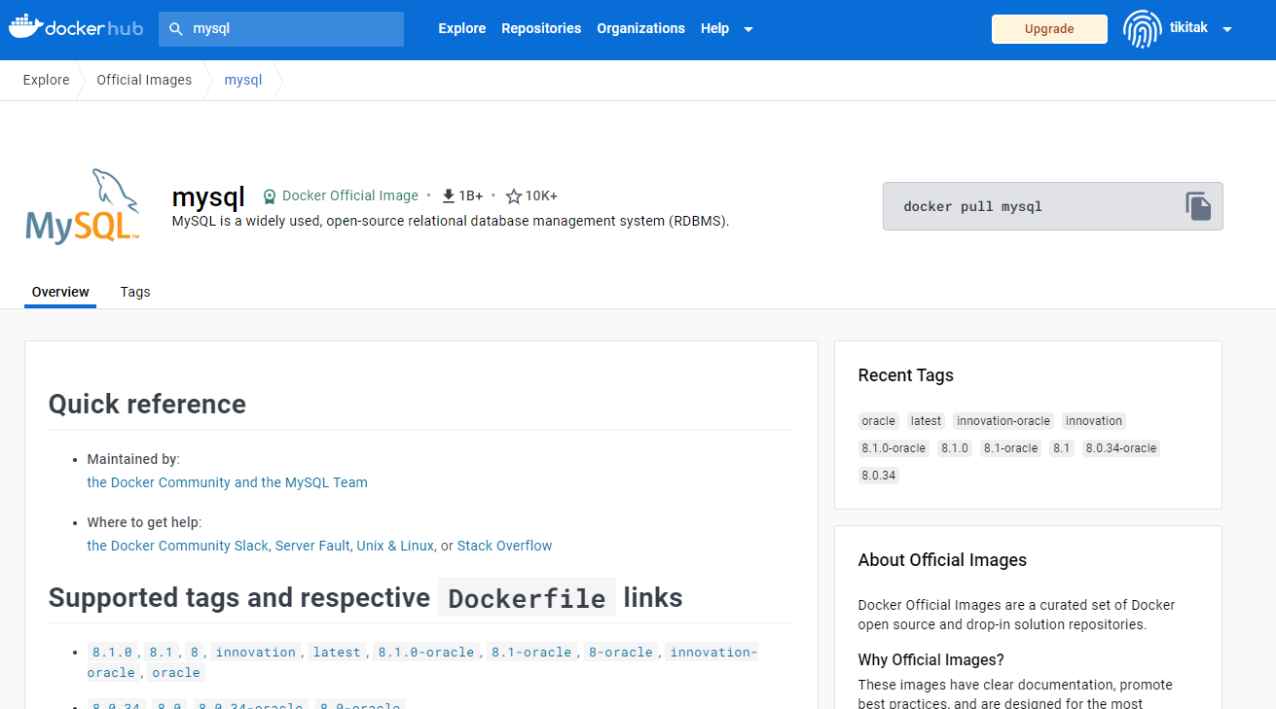Click the tikitak username
The height and width of the screenshot is (709, 1276).
(1188, 28)
